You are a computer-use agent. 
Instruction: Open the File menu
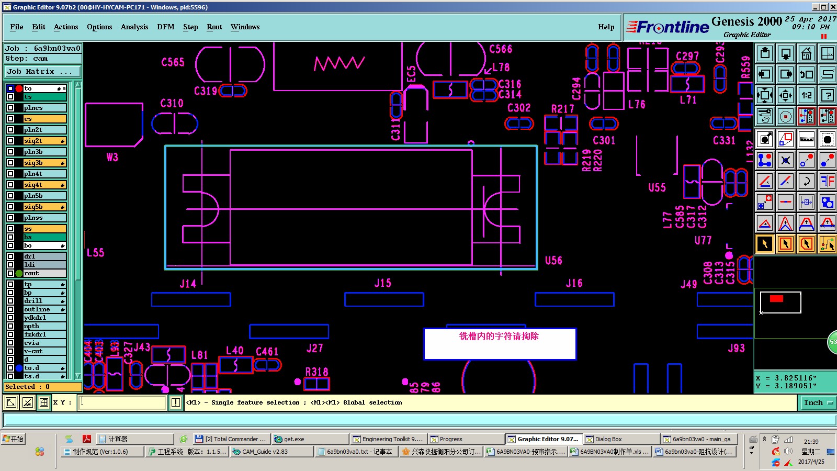pos(17,27)
